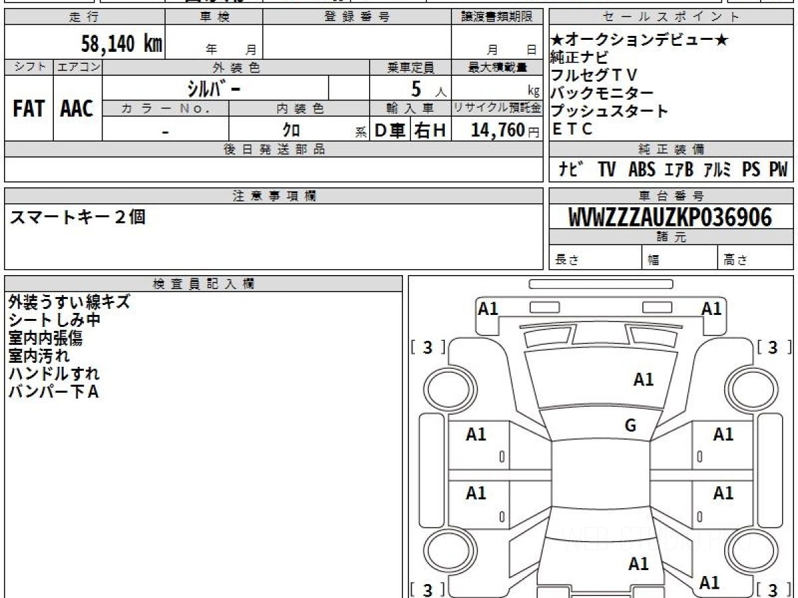
Task: Click the 純正装備 header
Action: (672, 149)
